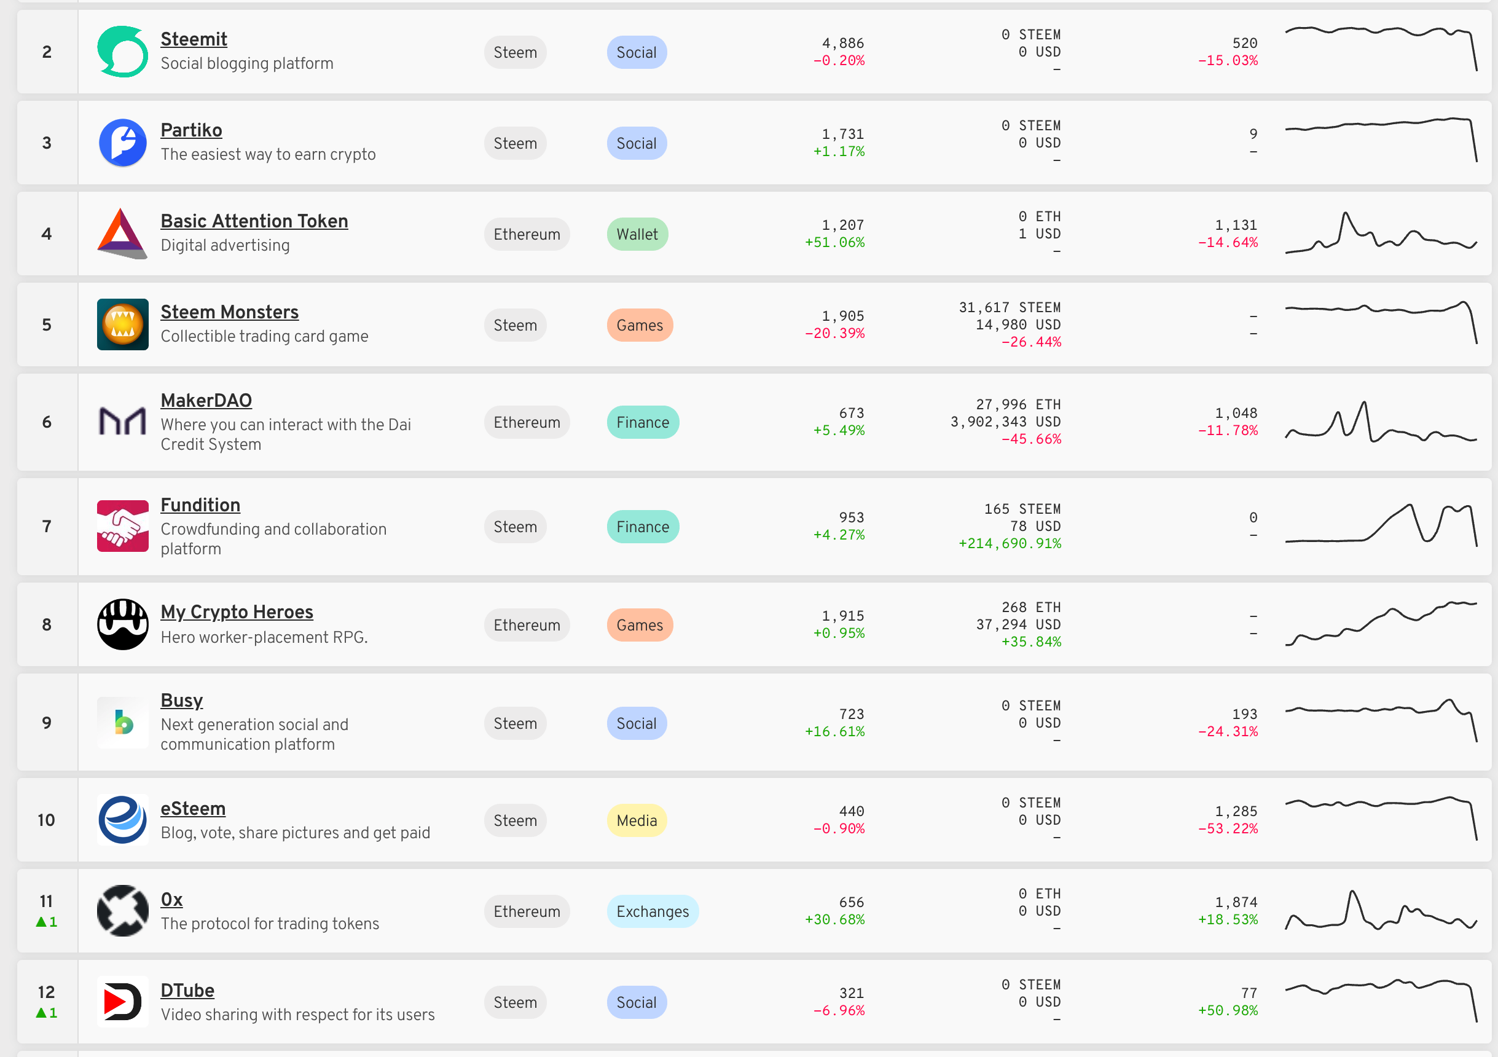Screen dimensions: 1498x1057
Task: Click Steem tag in Partiko row
Action: [516, 143]
